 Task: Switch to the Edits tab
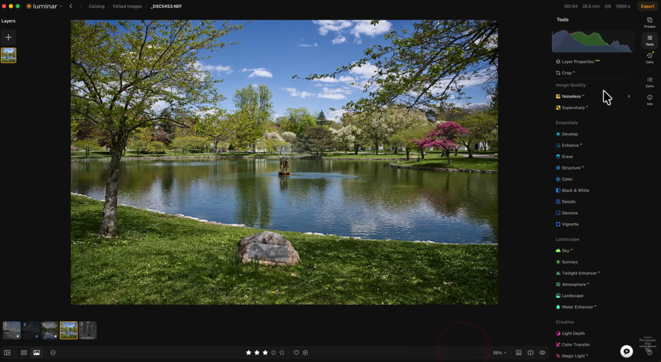pyautogui.click(x=649, y=58)
